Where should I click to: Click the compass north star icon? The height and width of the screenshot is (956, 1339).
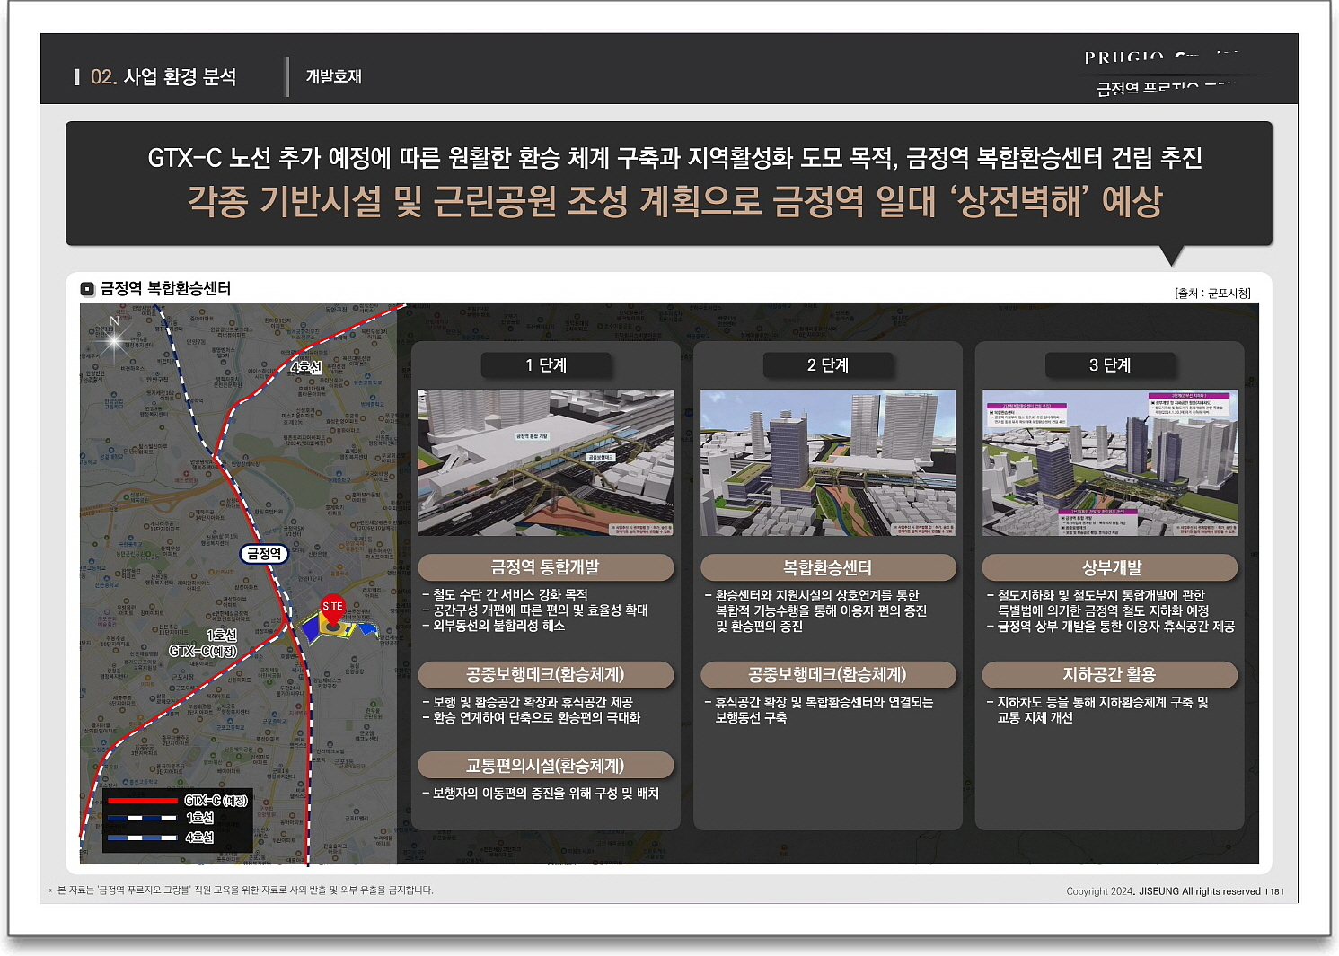tap(114, 339)
